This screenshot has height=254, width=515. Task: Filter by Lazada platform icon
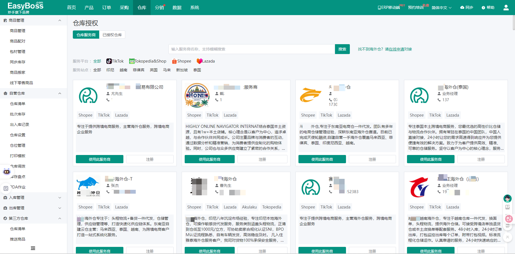[199, 61]
